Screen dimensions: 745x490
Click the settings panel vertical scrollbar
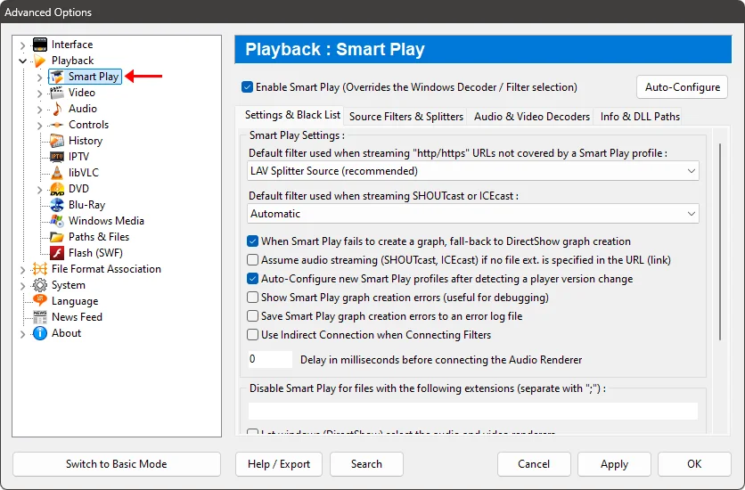tap(720, 242)
